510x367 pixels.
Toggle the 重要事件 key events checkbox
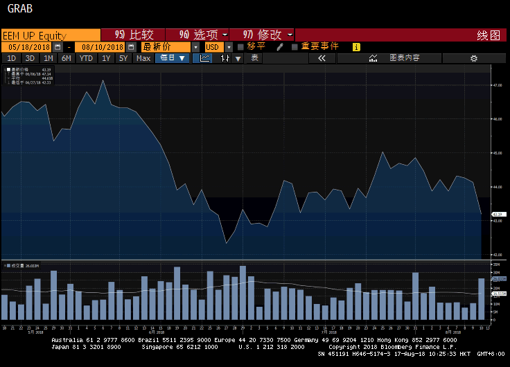click(x=294, y=47)
